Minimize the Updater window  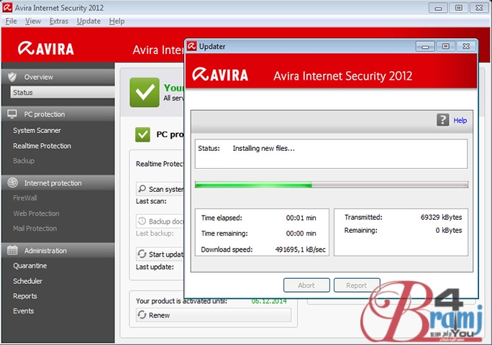coord(425,47)
